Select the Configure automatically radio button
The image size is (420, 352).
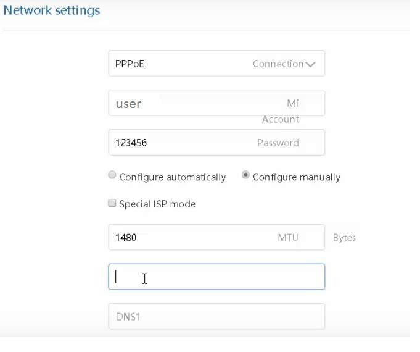(112, 176)
